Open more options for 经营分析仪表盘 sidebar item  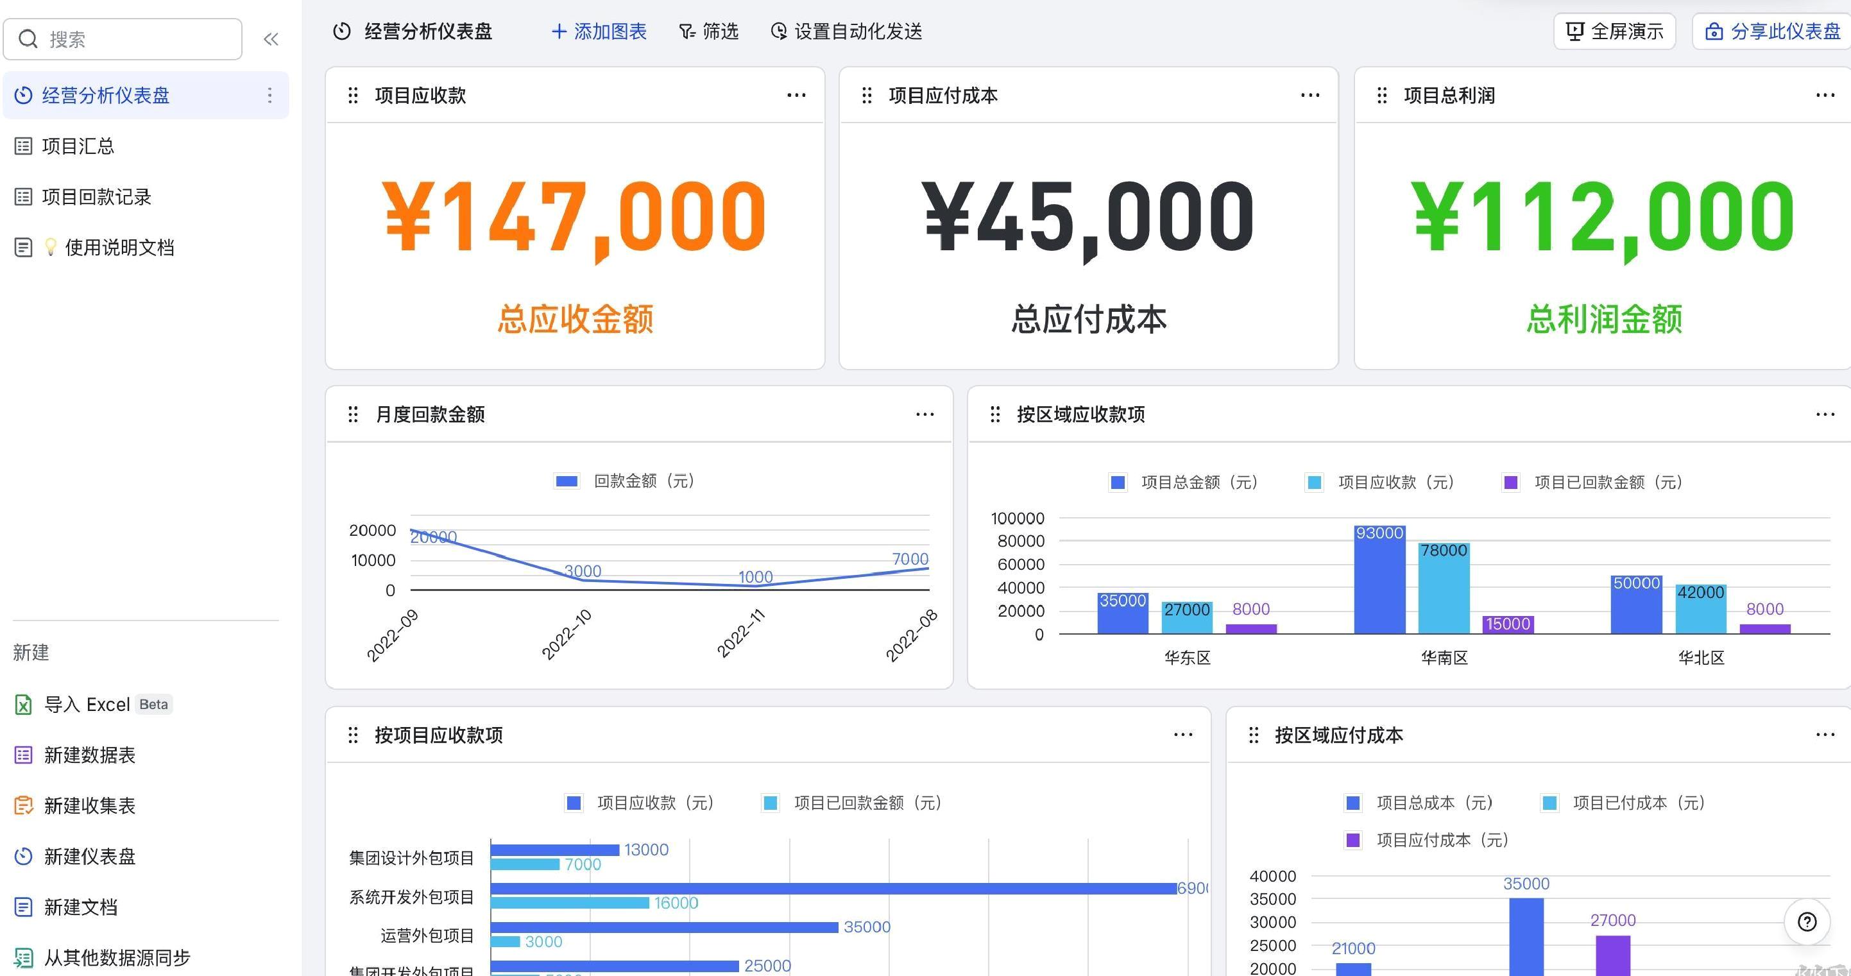coord(269,95)
